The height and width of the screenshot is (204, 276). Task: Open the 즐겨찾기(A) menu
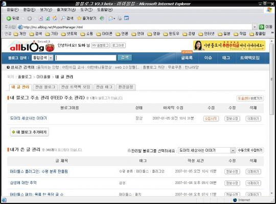click(x=66, y=10)
